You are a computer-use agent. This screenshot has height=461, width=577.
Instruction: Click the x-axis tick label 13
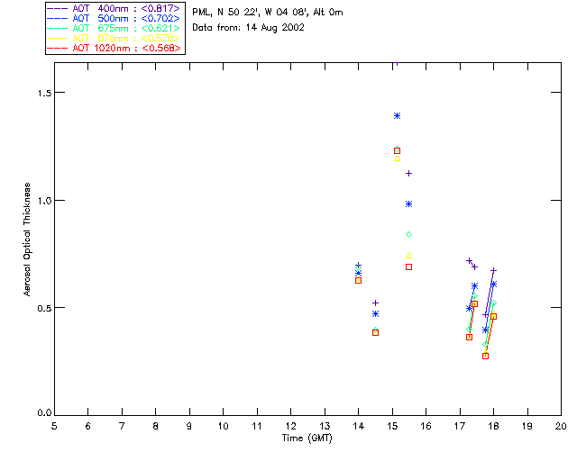click(x=325, y=426)
